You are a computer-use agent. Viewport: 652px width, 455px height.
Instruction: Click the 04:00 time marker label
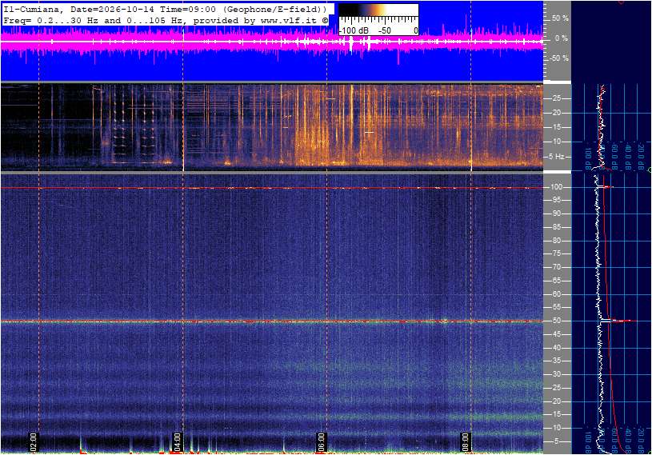(x=177, y=442)
